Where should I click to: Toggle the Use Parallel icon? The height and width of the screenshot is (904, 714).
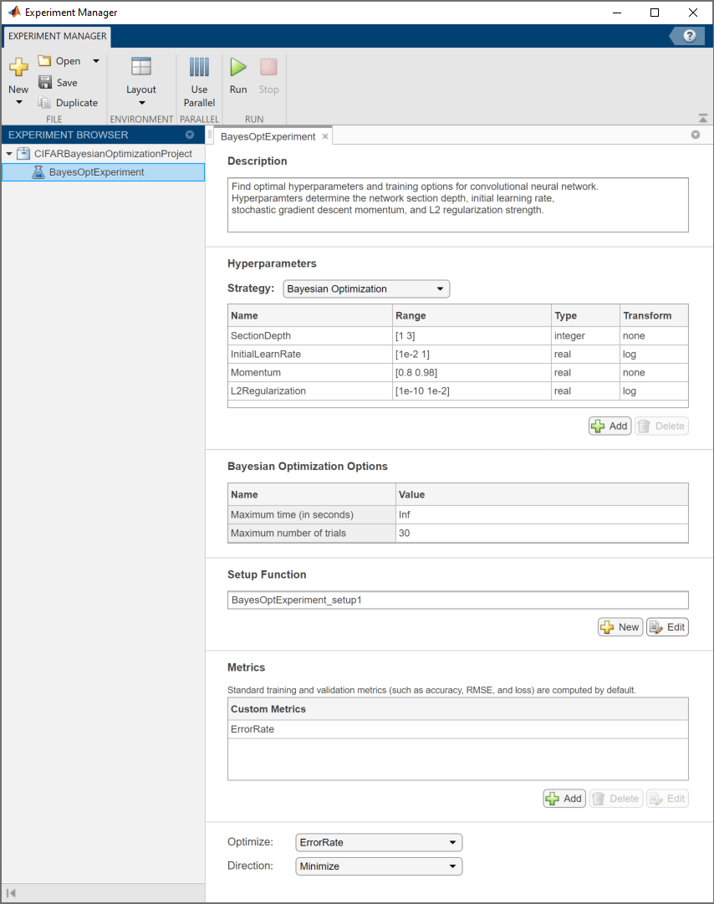(199, 68)
